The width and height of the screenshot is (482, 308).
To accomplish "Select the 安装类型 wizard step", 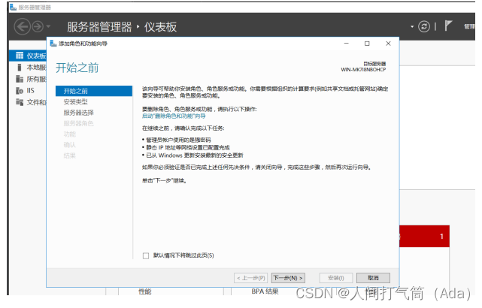I will tap(76, 101).
